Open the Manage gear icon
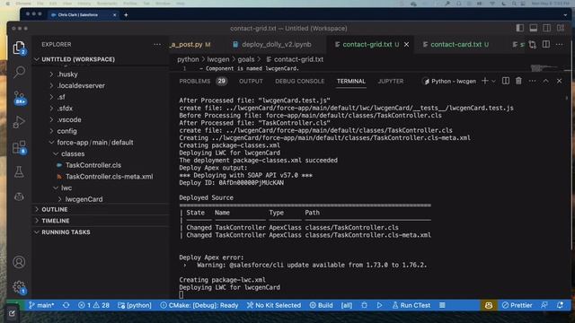This screenshot has height=323, width=575. [19, 287]
